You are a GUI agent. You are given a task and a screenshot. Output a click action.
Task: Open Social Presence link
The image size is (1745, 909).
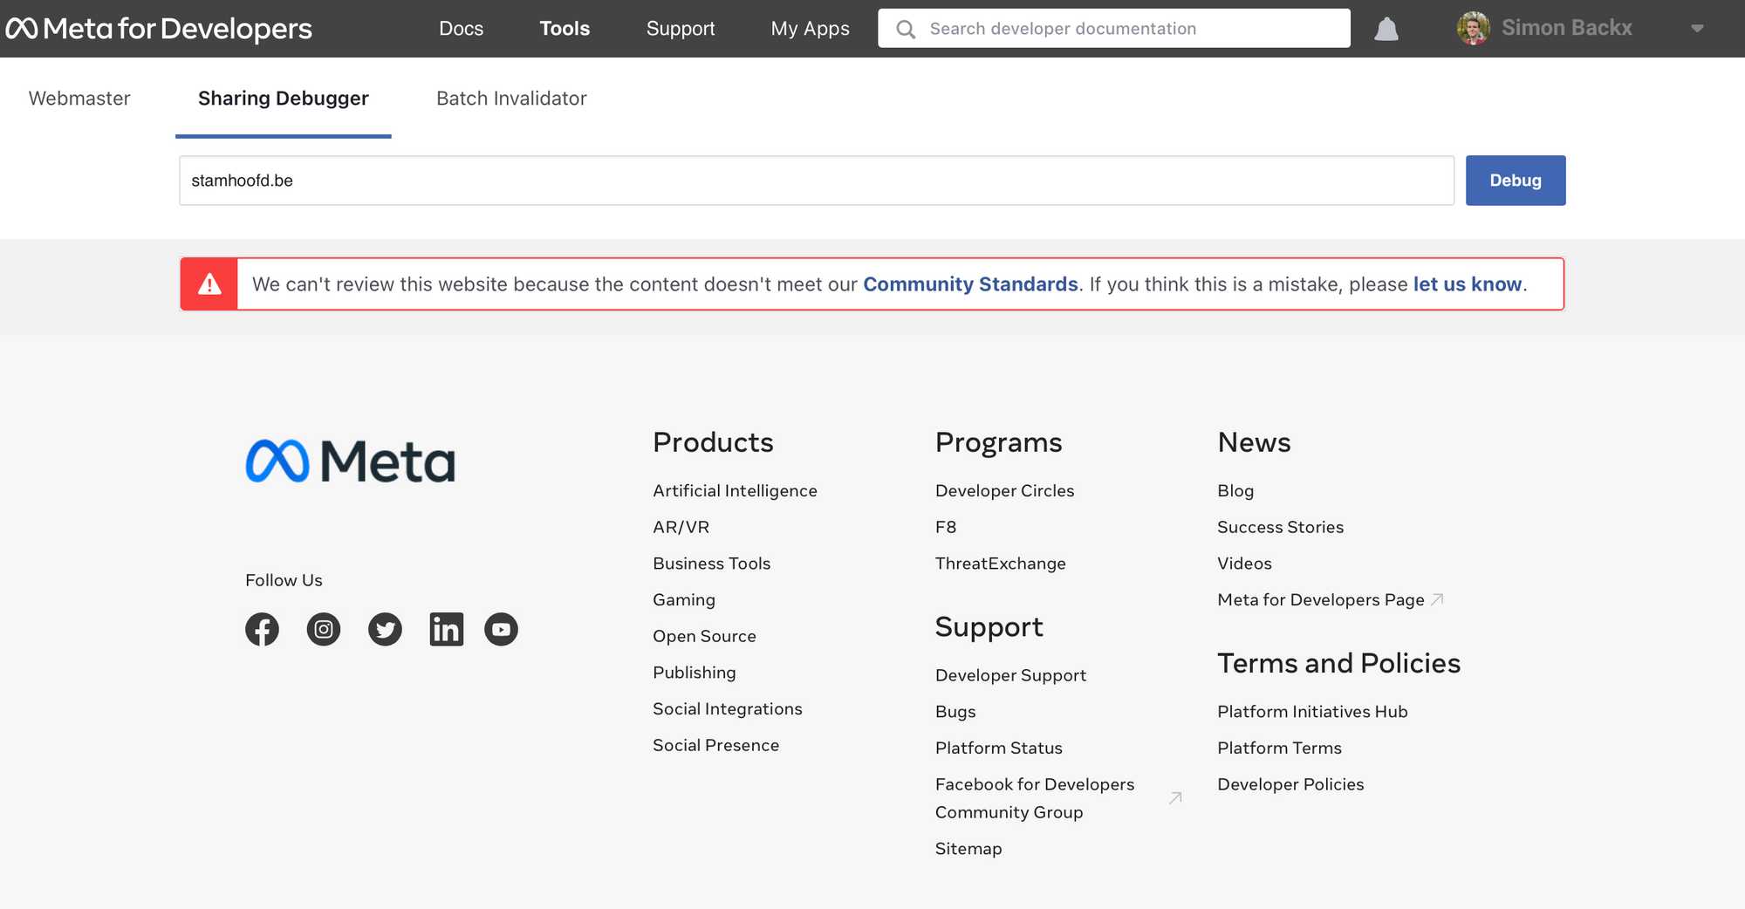715,745
